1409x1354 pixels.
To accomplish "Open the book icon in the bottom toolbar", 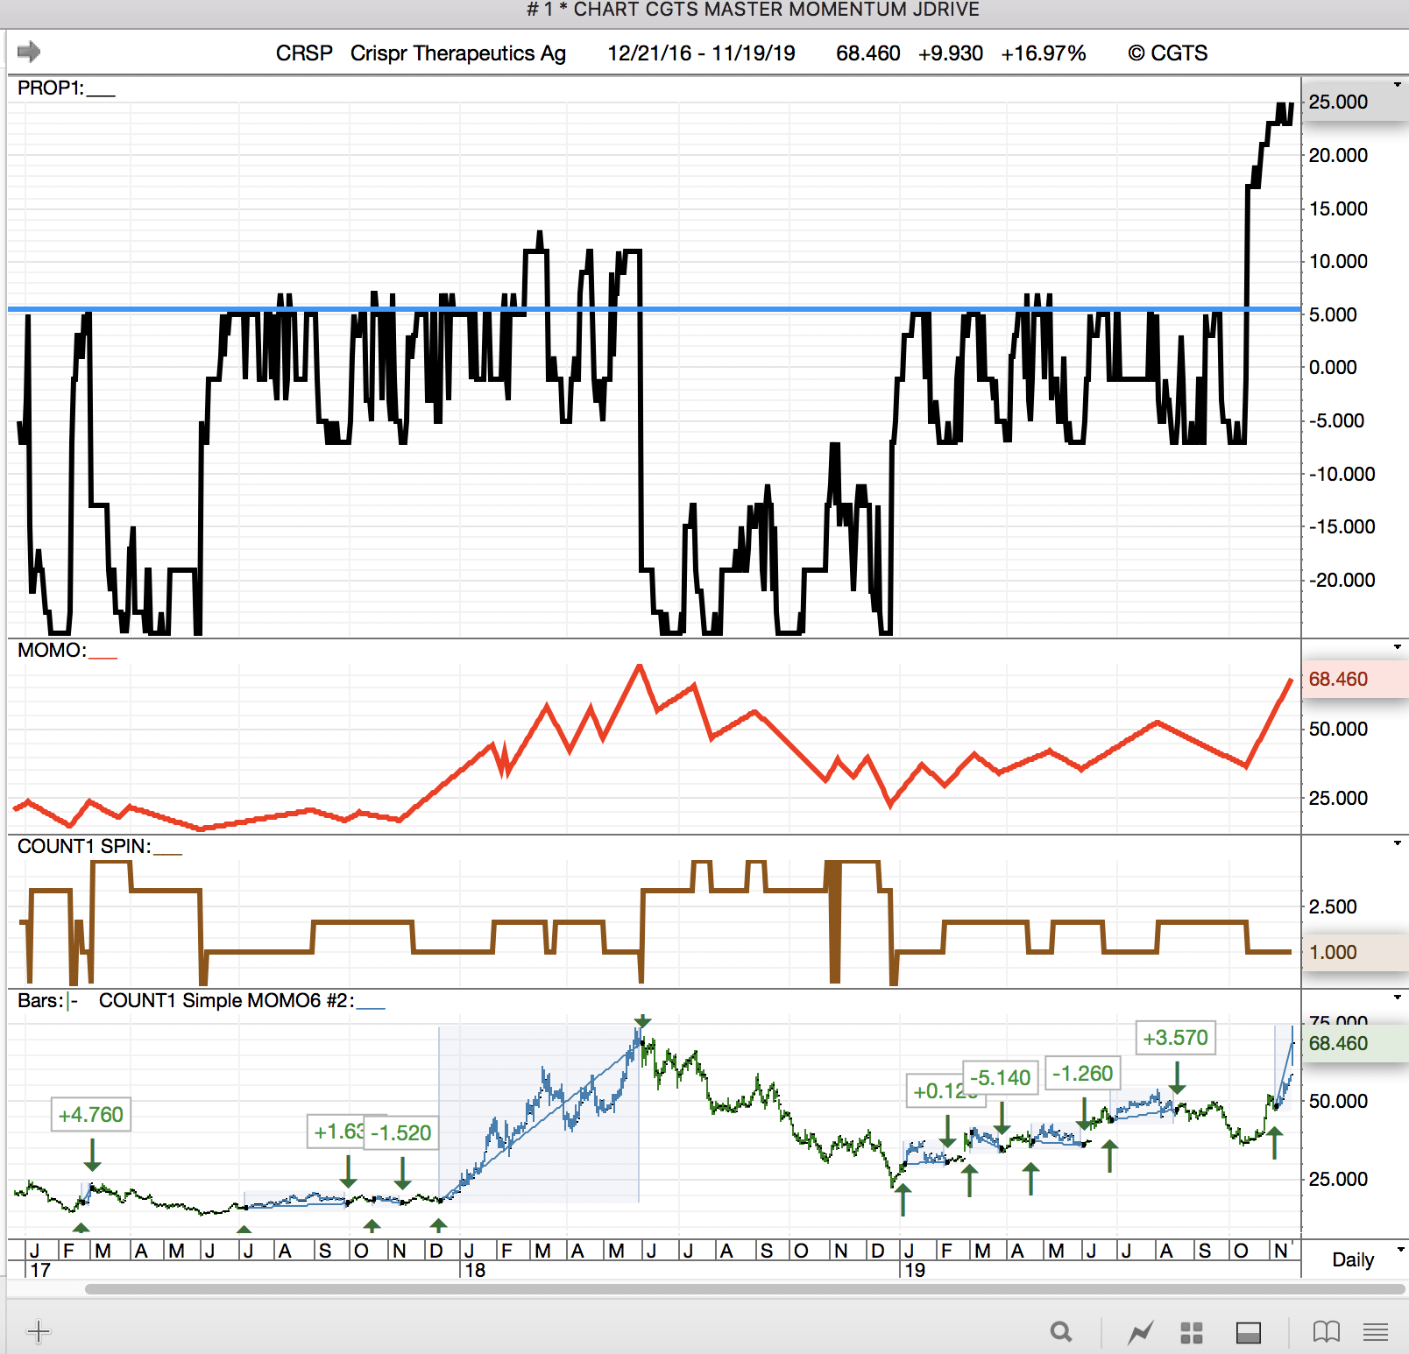I will click(1326, 1332).
